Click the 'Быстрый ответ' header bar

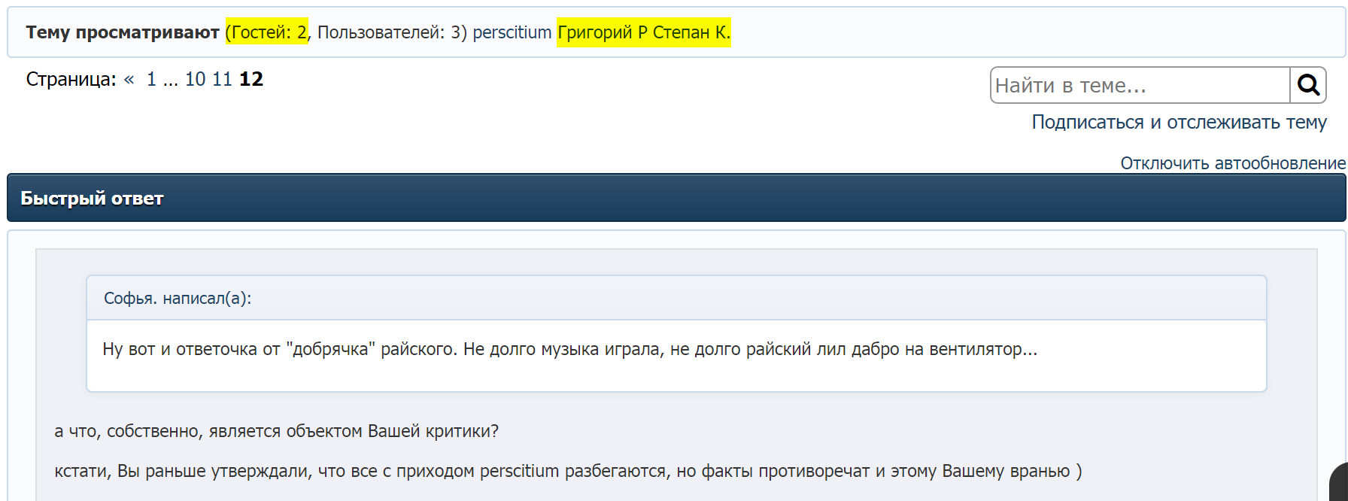pyautogui.click(x=90, y=198)
